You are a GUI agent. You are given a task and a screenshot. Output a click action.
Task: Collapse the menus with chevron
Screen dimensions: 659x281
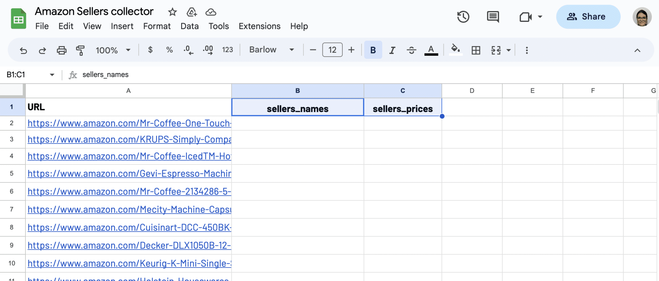coord(637,50)
